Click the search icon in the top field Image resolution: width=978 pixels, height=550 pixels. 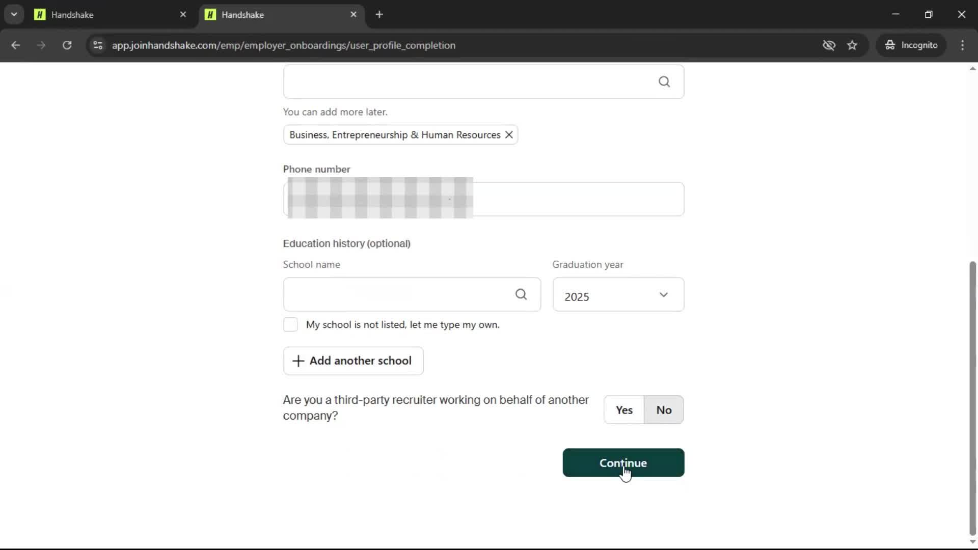pos(664,81)
